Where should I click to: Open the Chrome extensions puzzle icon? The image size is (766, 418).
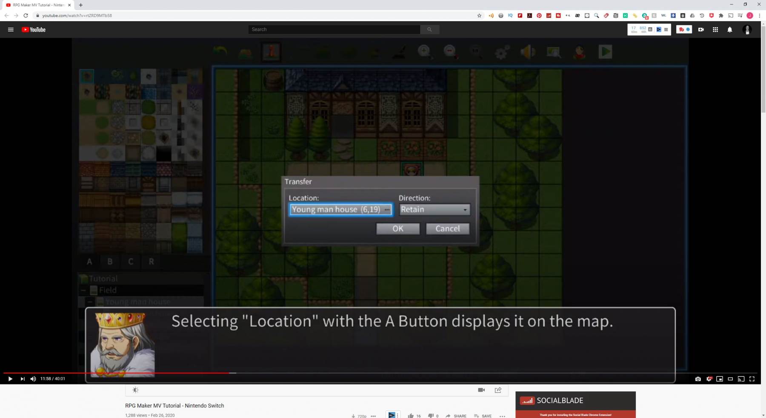pyautogui.click(x=721, y=16)
